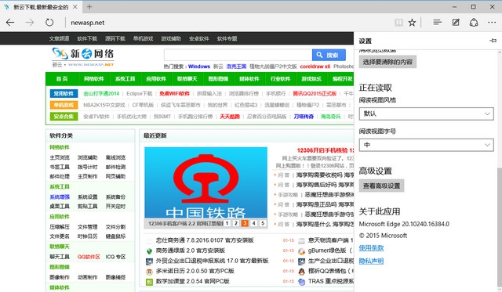
Task: Click the blue 常用软件 label
Action: point(64,94)
